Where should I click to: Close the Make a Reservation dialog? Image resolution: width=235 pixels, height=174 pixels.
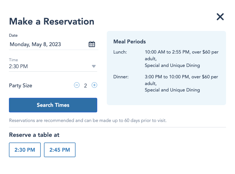point(220,17)
